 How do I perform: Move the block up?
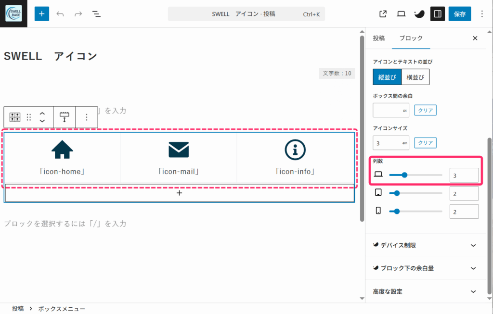click(42, 113)
